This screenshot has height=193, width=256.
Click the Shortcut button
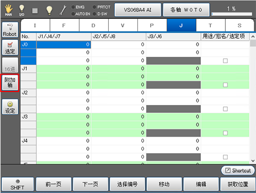click(x=238, y=170)
